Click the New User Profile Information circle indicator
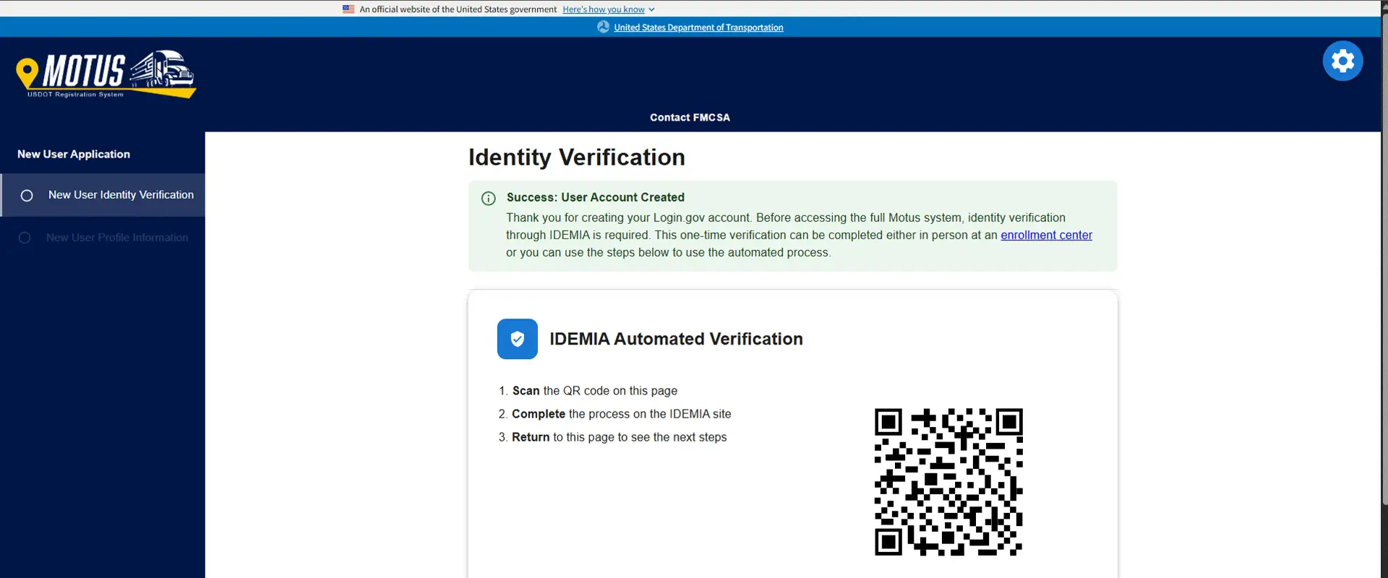The image size is (1388, 578). 25,238
